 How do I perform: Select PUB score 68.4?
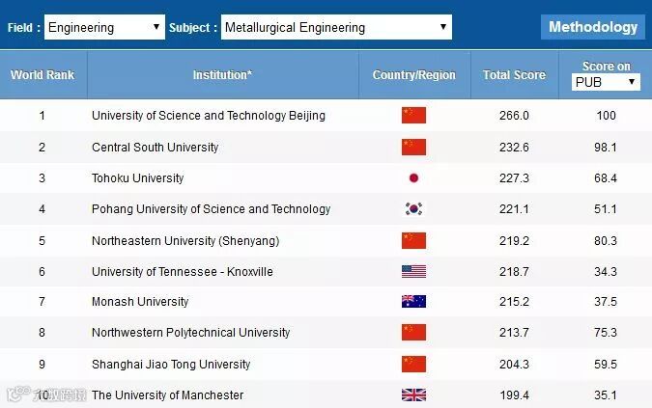pyautogui.click(x=606, y=178)
